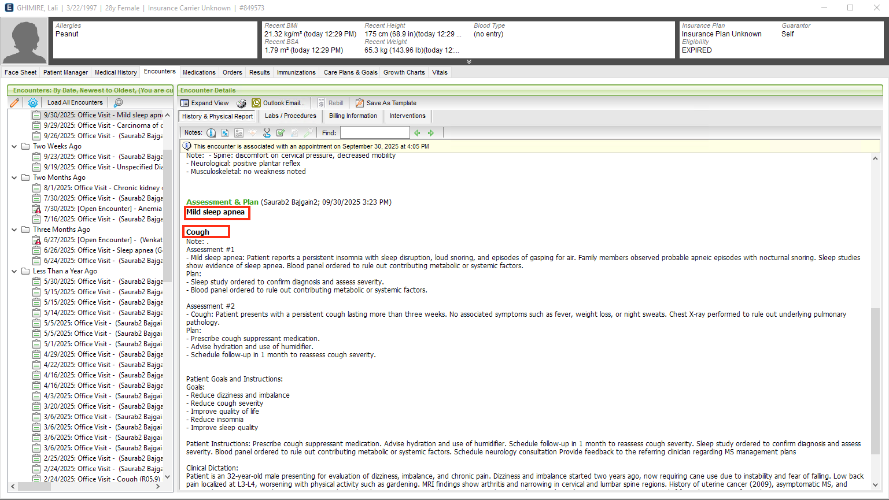Collapse the Three Months Ago group
Viewport: 889px width, 500px height.
click(14, 230)
